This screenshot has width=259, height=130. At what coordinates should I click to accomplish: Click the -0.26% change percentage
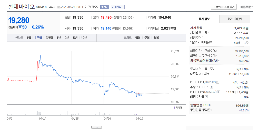[37, 27]
